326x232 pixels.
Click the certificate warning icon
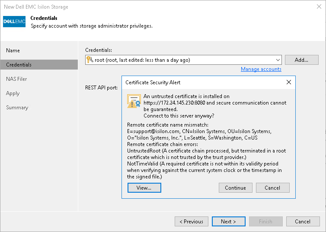pyautogui.click(x=134, y=101)
